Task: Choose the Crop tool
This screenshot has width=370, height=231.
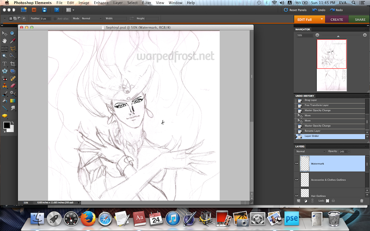Action: 13,64
